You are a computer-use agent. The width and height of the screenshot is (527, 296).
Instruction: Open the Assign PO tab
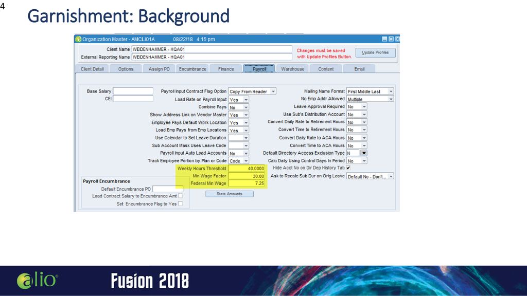pyautogui.click(x=159, y=69)
